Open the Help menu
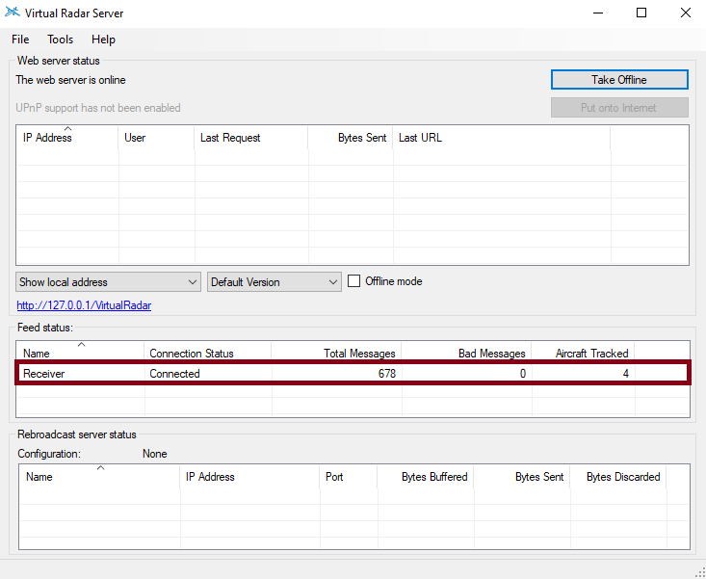 coord(103,39)
